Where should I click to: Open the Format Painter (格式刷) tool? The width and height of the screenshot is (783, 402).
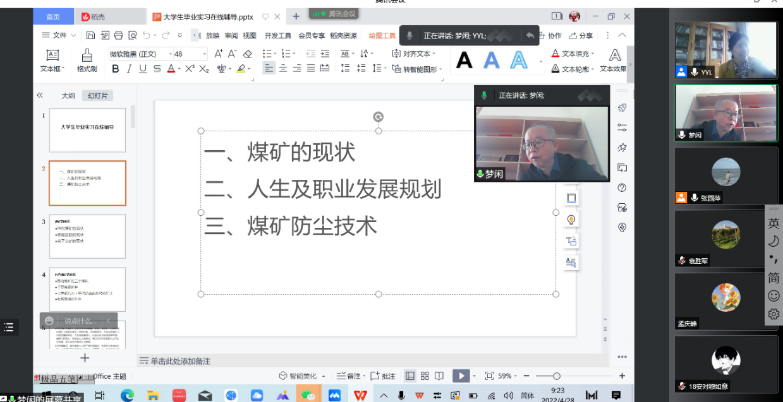[87, 61]
